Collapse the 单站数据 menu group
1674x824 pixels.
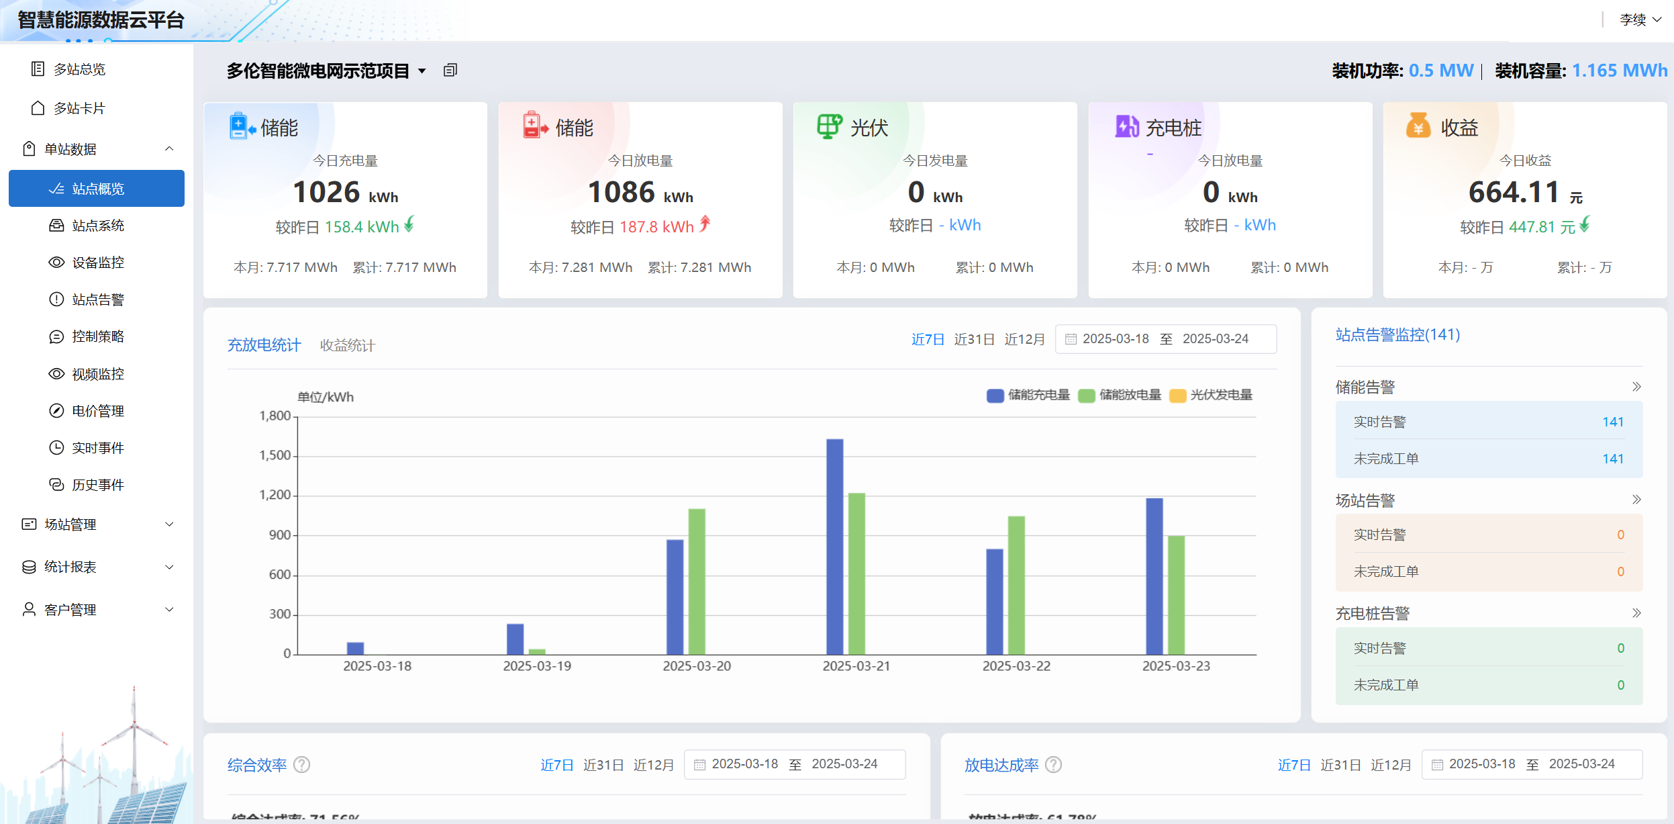pyautogui.click(x=169, y=149)
